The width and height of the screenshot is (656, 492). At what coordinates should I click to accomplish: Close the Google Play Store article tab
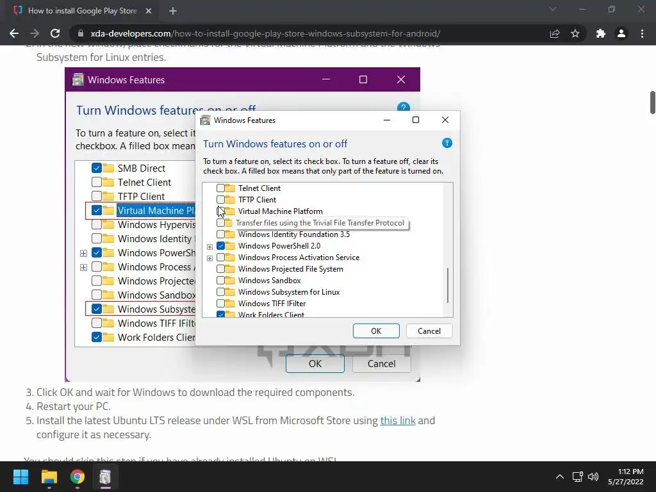[x=149, y=11]
